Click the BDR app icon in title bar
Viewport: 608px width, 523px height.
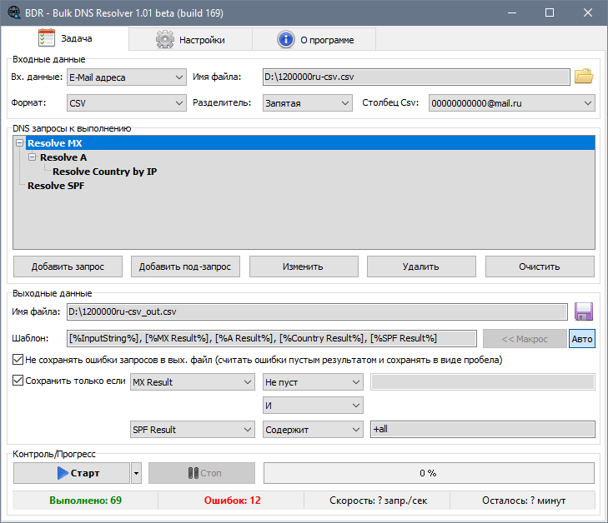[13, 13]
